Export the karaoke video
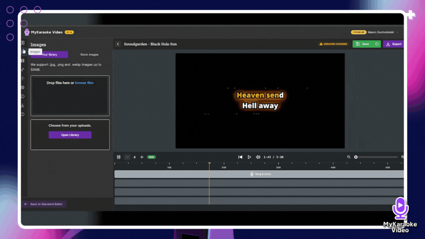Screen dimensions: 425x239 [394, 44]
